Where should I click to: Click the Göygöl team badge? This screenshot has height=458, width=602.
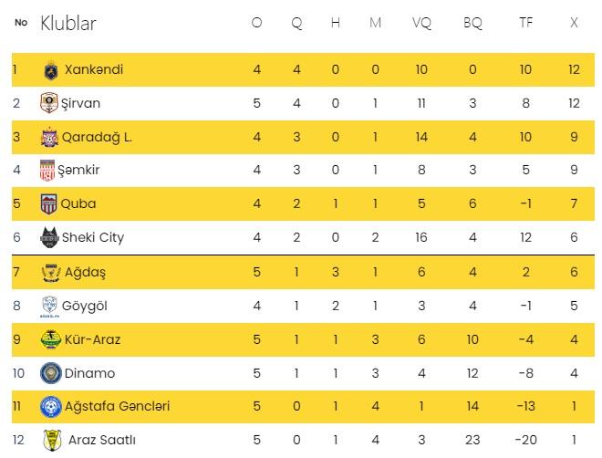pos(49,306)
